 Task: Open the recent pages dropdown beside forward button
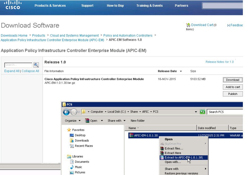(79, 112)
